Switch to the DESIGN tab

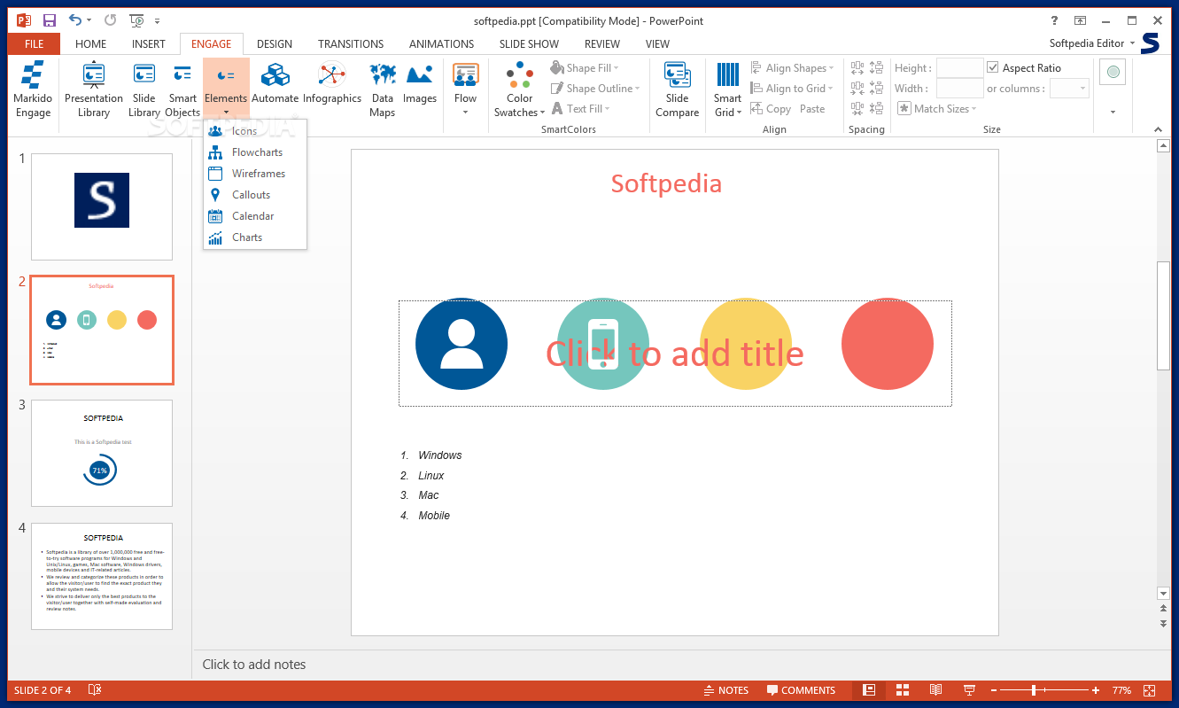(x=275, y=43)
